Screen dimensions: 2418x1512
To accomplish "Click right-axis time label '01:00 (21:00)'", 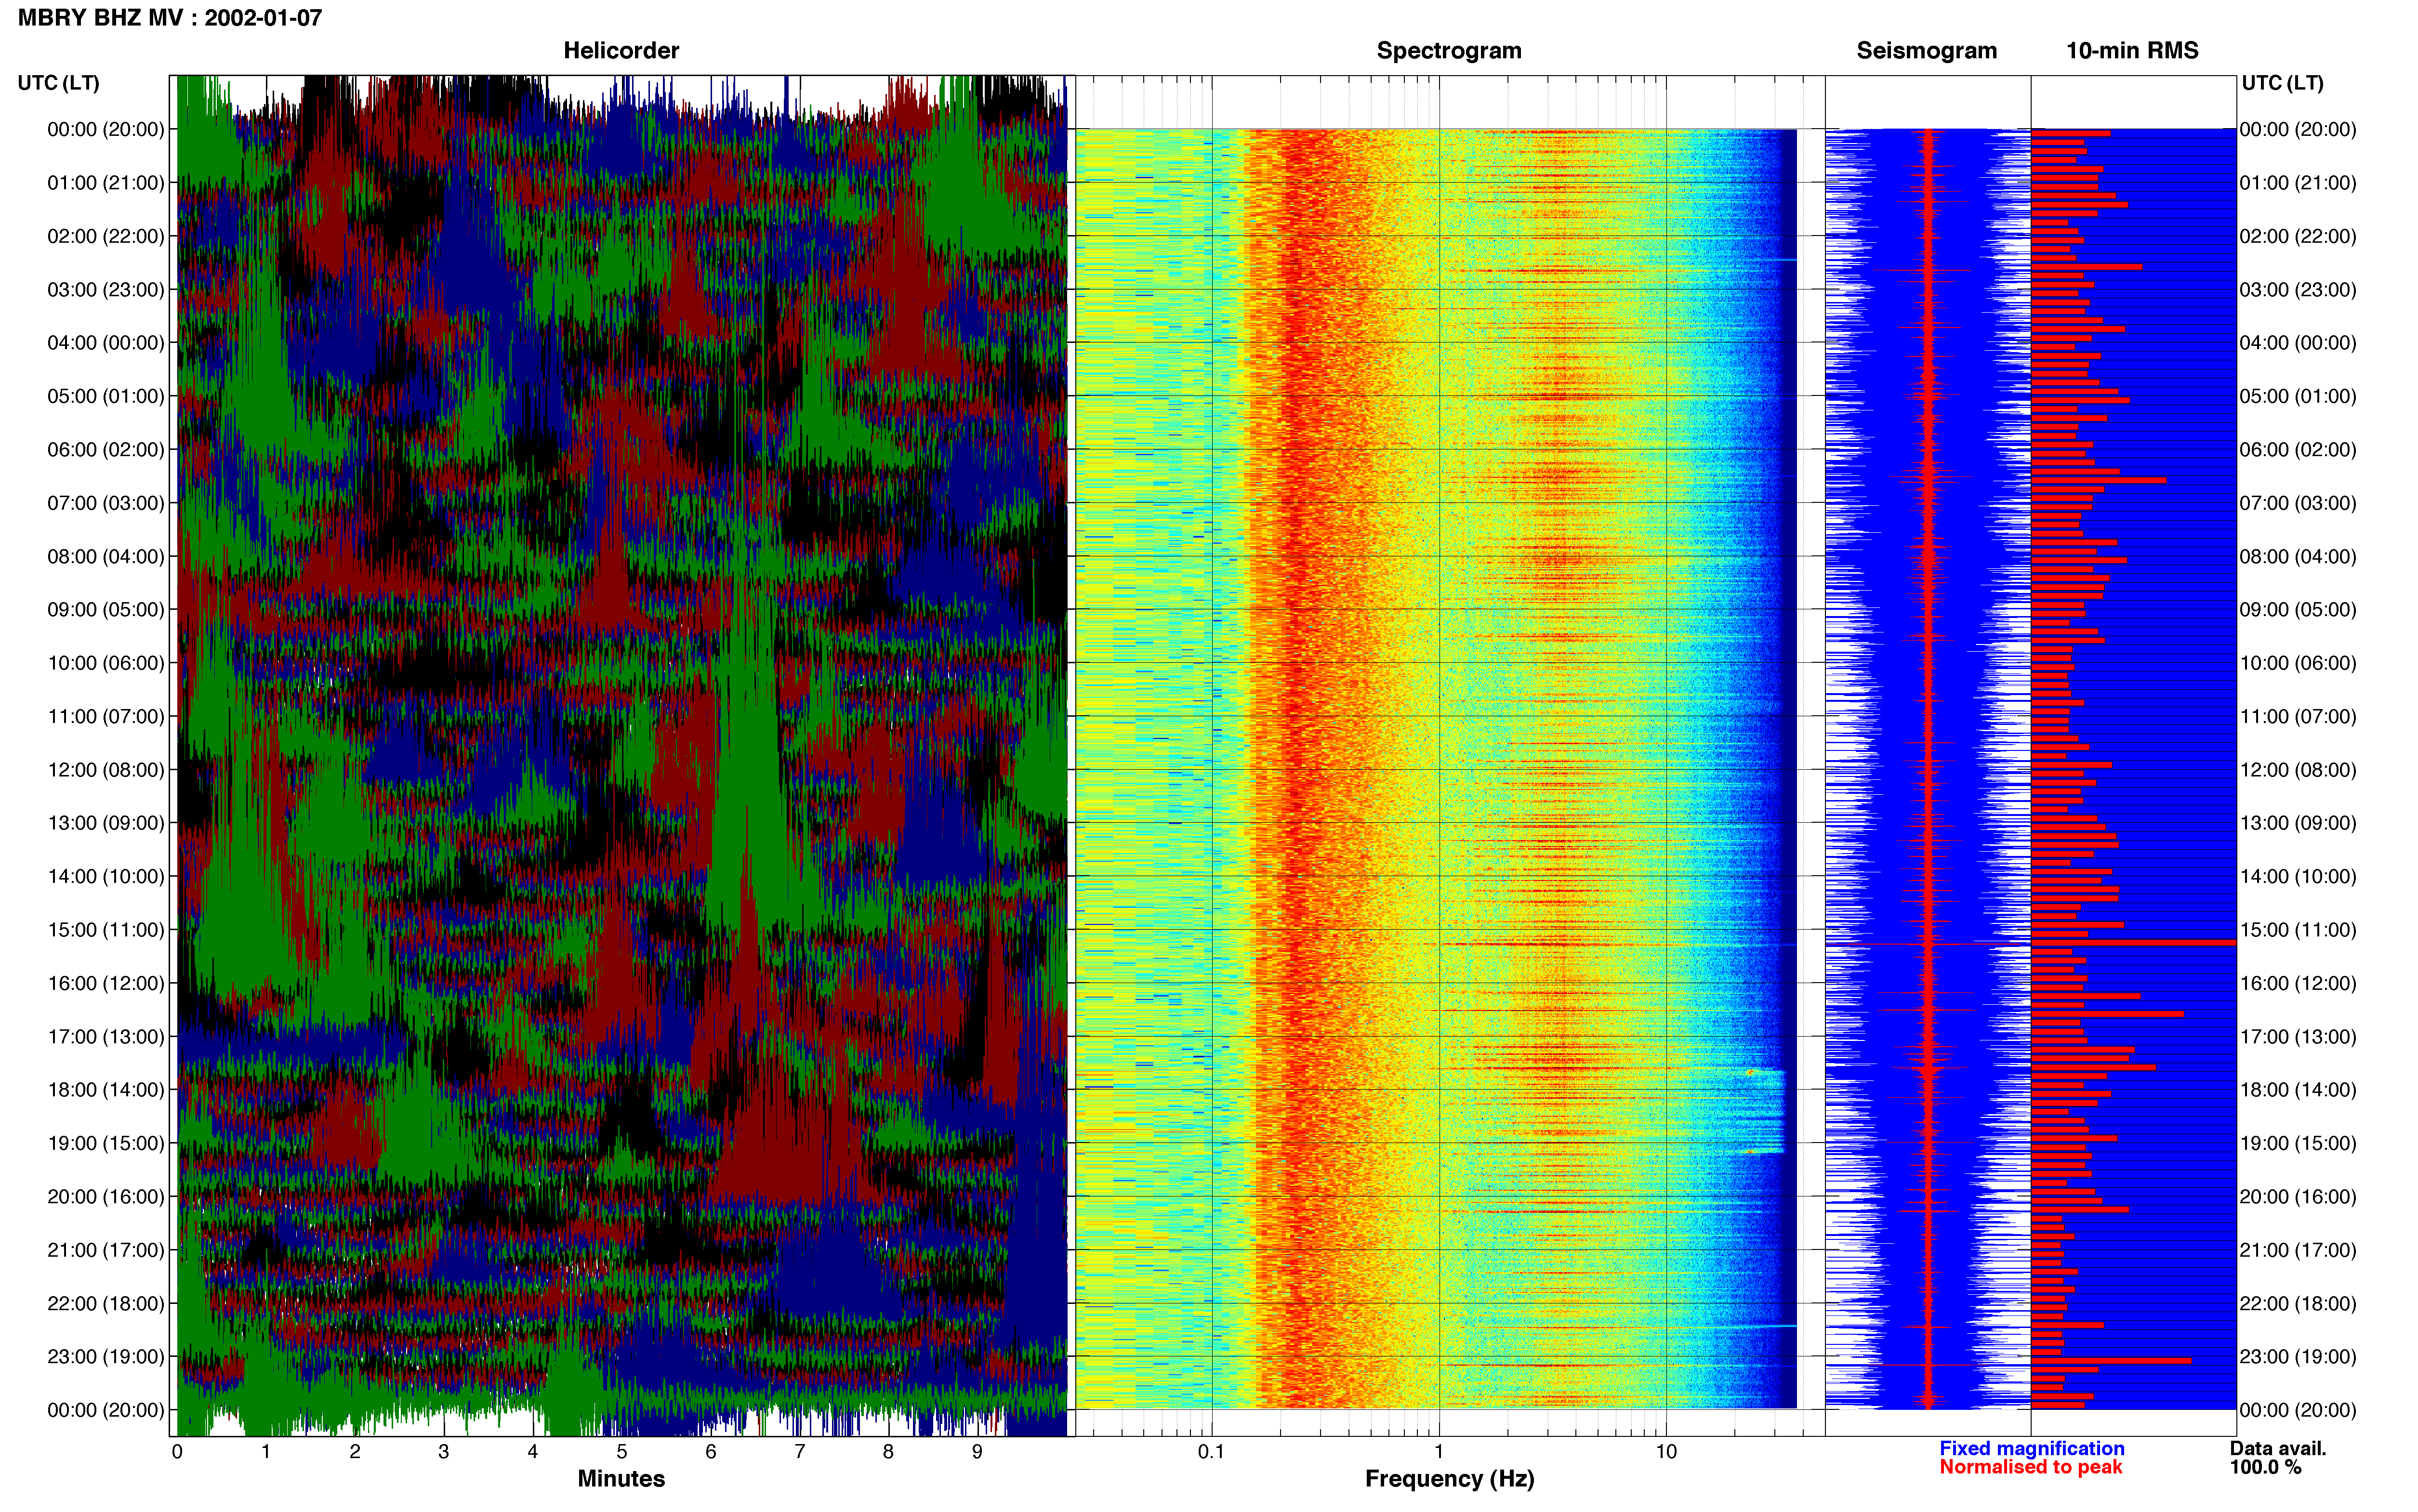I will tap(2298, 183).
